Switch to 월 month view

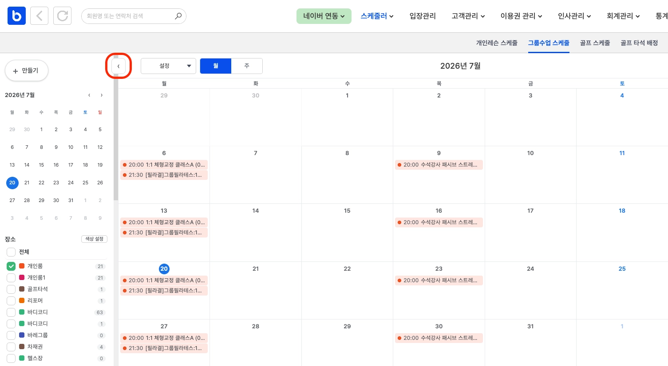[216, 66]
